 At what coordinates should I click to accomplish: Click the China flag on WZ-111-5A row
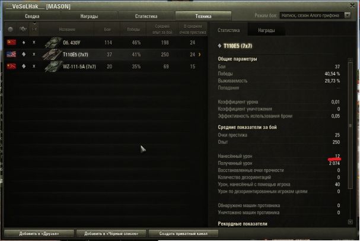point(11,66)
